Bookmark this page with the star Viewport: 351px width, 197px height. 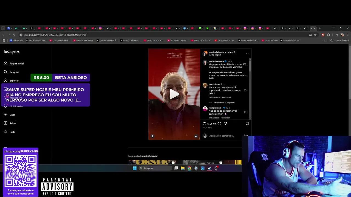pyautogui.click(x=315, y=35)
